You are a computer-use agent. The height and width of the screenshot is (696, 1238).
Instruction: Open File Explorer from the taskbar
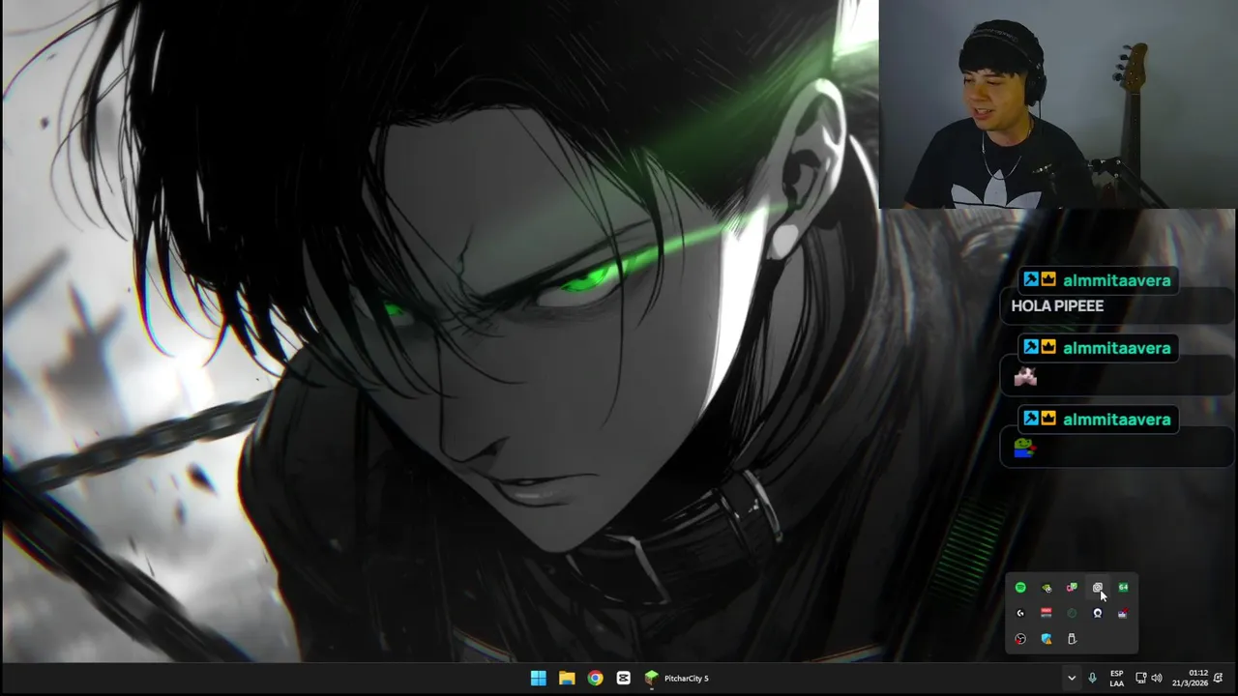(x=567, y=679)
